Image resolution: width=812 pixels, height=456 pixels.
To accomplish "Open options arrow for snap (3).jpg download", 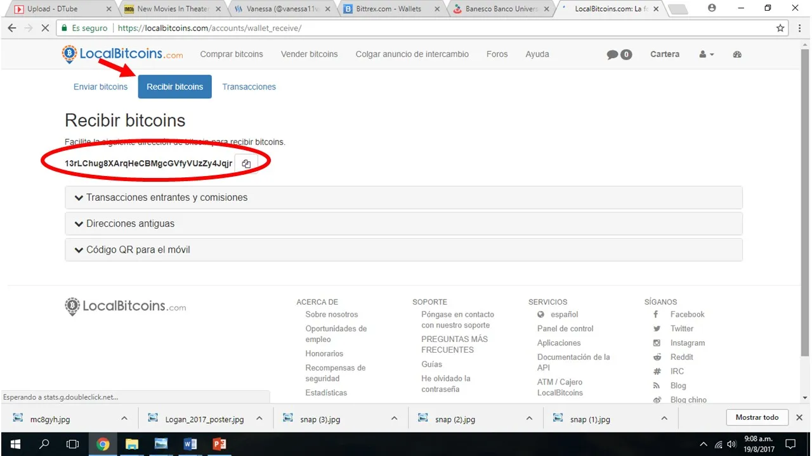I will pos(394,419).
